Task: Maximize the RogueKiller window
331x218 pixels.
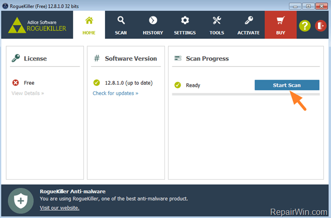Action: [308, 6]
